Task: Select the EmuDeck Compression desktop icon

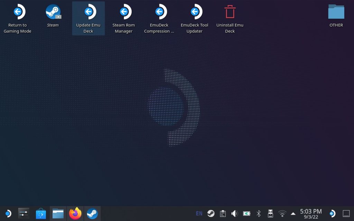Action: tap(159, 19)
